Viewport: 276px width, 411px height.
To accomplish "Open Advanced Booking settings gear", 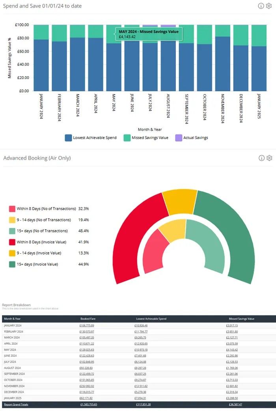I will [x=269, y=158].
